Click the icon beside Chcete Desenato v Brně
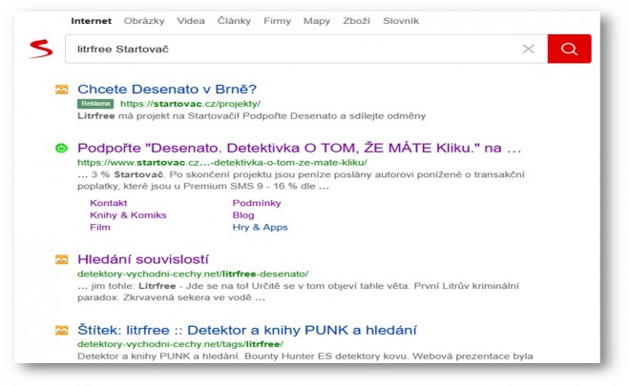630x386 pixels. click(x=61, y=90)
